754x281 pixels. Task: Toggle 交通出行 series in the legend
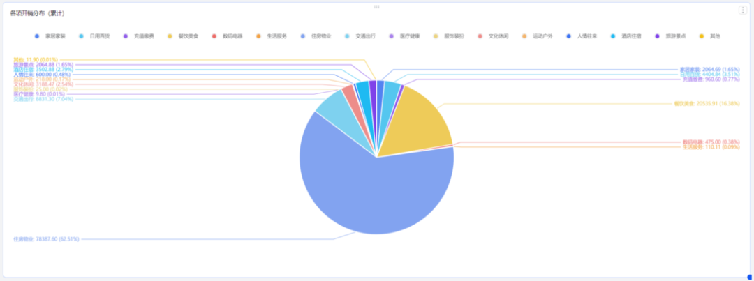(360, 36)
